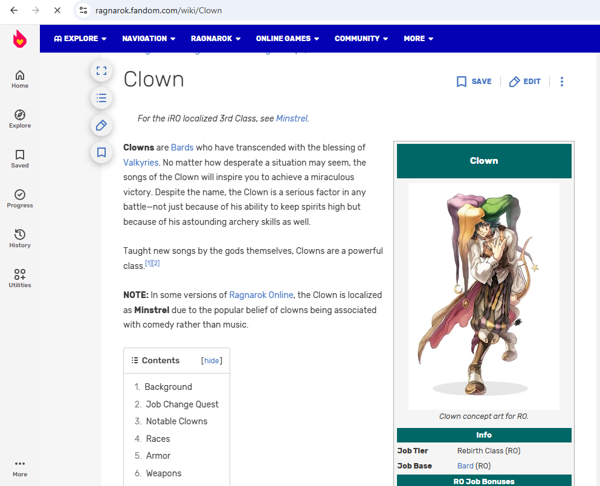Screen dimensions: 600x486
Task: Click browser back arrow
Action: 14,10
